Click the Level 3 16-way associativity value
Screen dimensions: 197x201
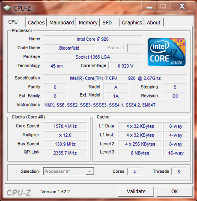(176, 153)
